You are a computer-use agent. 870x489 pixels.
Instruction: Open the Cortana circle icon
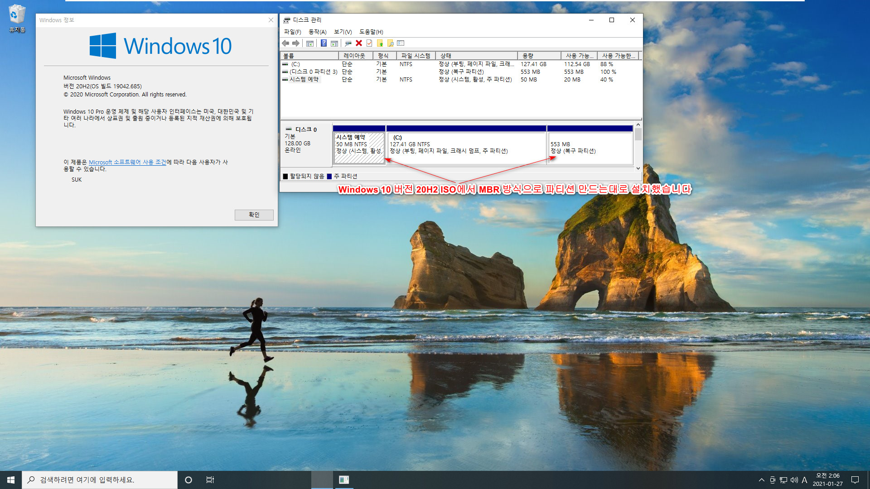click(188, 480)
